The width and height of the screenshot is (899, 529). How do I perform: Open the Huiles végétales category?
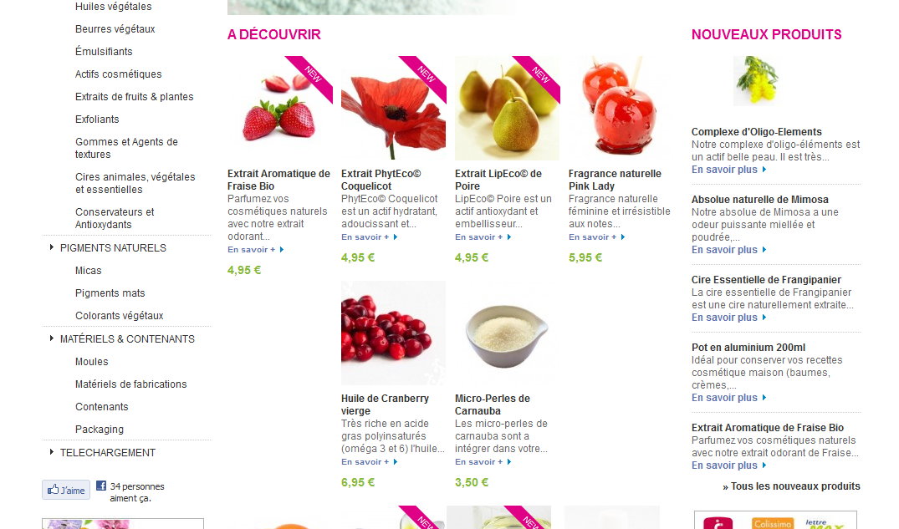click(114, 7)
